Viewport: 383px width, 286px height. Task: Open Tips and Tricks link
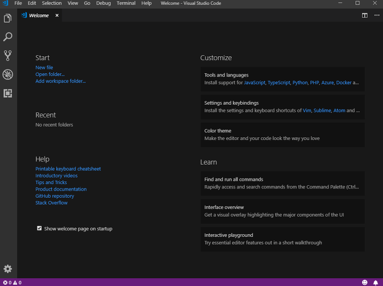click(x=51, y=182)
